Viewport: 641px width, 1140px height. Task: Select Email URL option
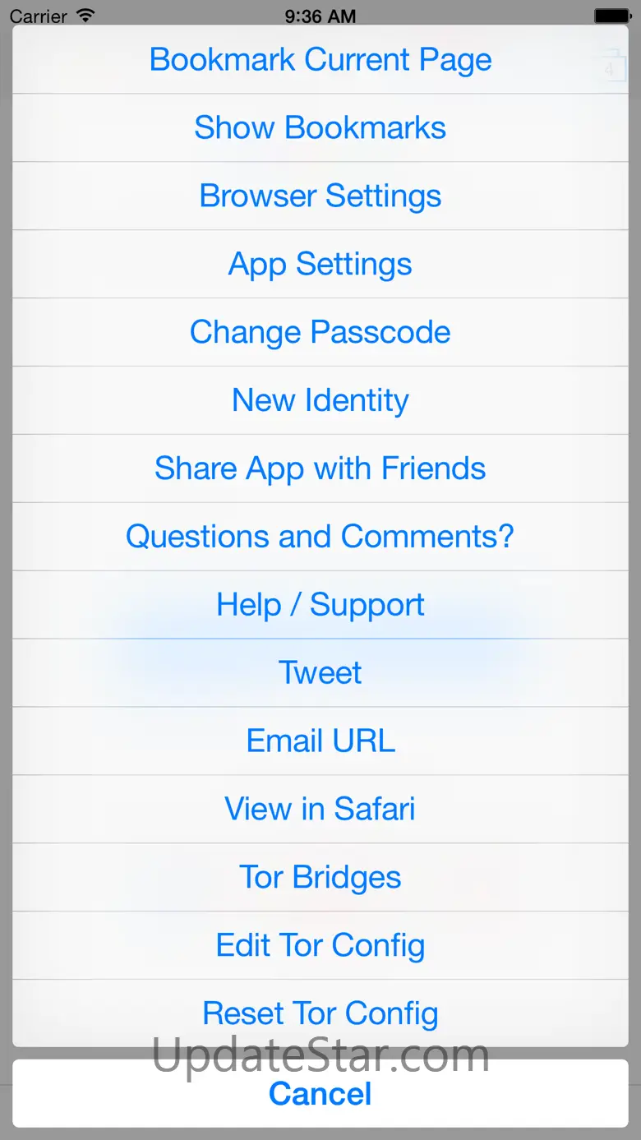pos(320,741)
